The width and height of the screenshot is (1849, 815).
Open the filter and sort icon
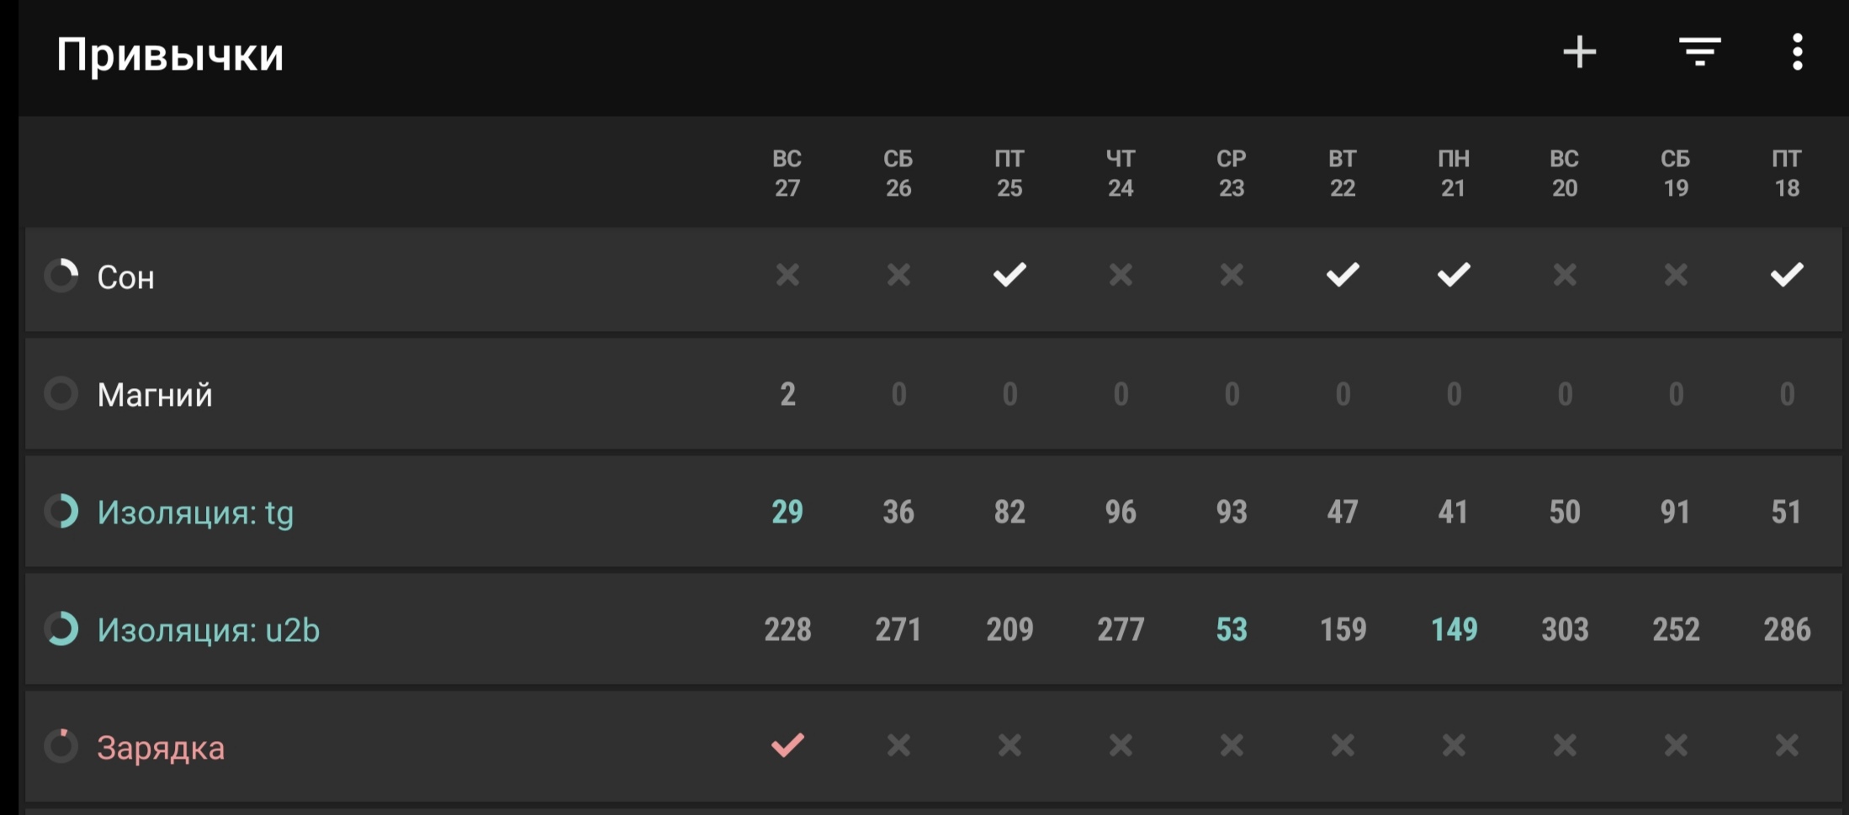1700,52
